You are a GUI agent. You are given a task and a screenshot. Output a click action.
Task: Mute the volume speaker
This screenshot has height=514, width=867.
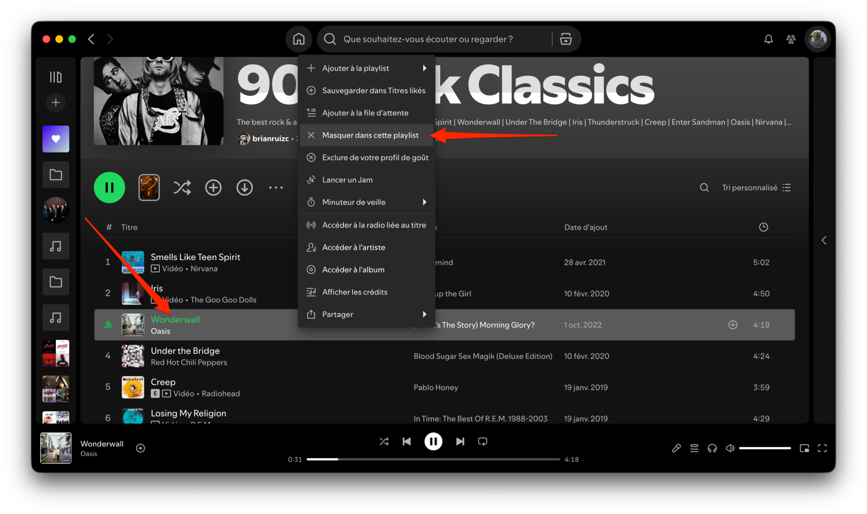730,448
